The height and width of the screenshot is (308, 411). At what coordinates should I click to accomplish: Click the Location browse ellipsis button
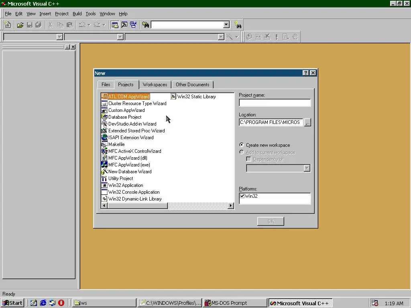coord(307,122)
